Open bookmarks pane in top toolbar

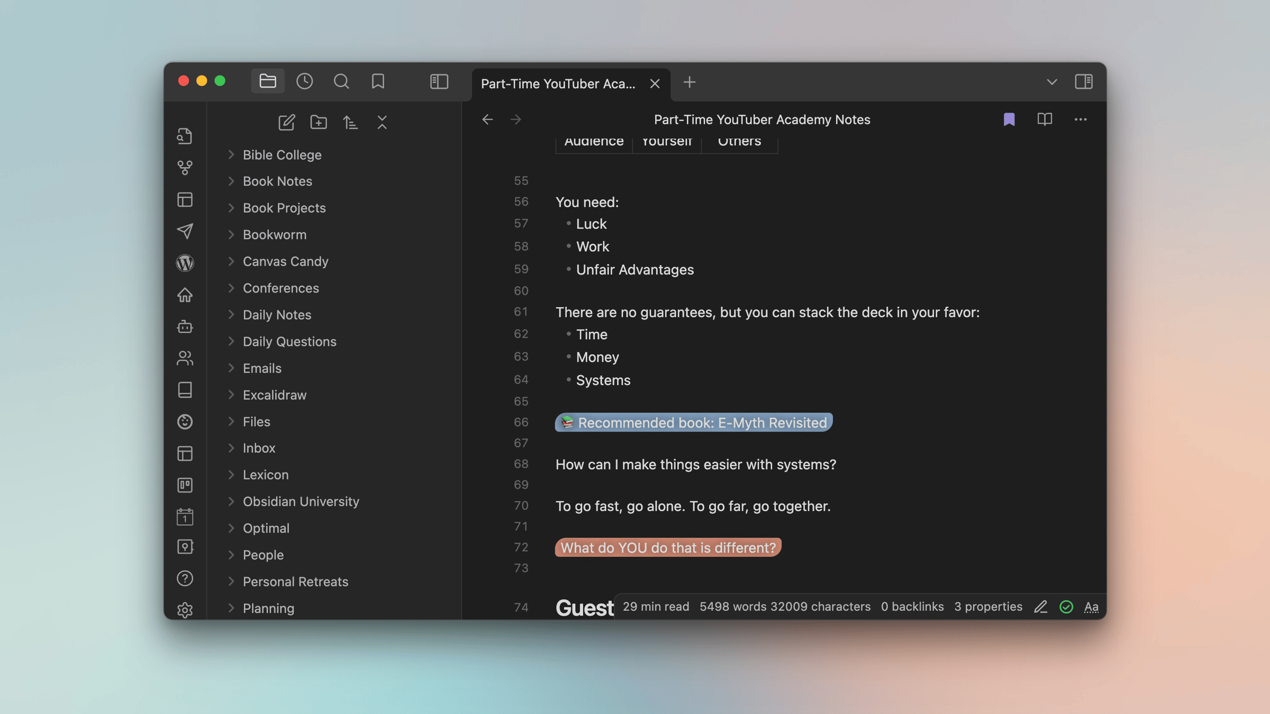tap(378, 81)
